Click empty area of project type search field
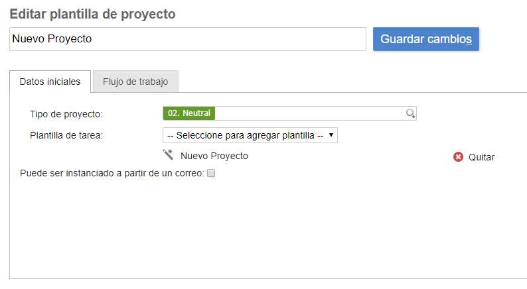 point(309,113)
